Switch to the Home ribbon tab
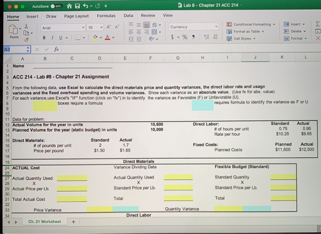 coord(13,17)
